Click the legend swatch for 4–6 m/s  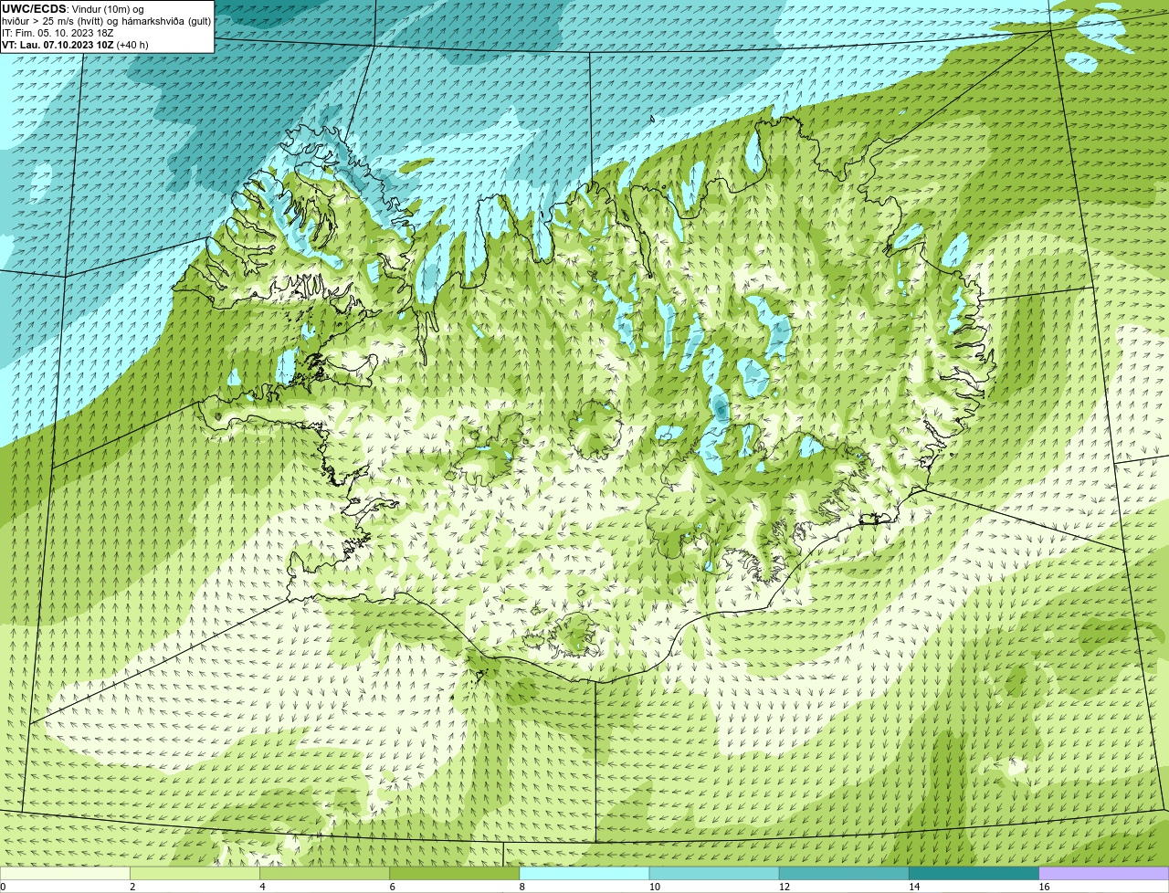[326, 874]
